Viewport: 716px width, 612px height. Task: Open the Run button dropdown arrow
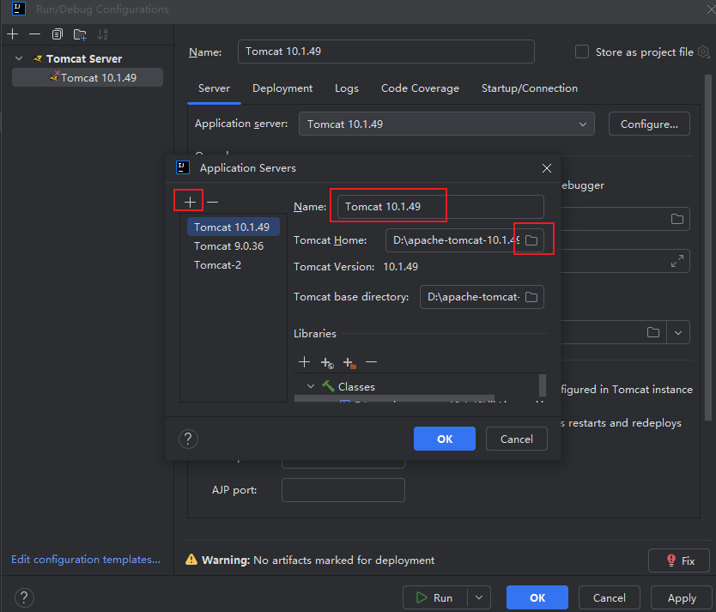478,597
